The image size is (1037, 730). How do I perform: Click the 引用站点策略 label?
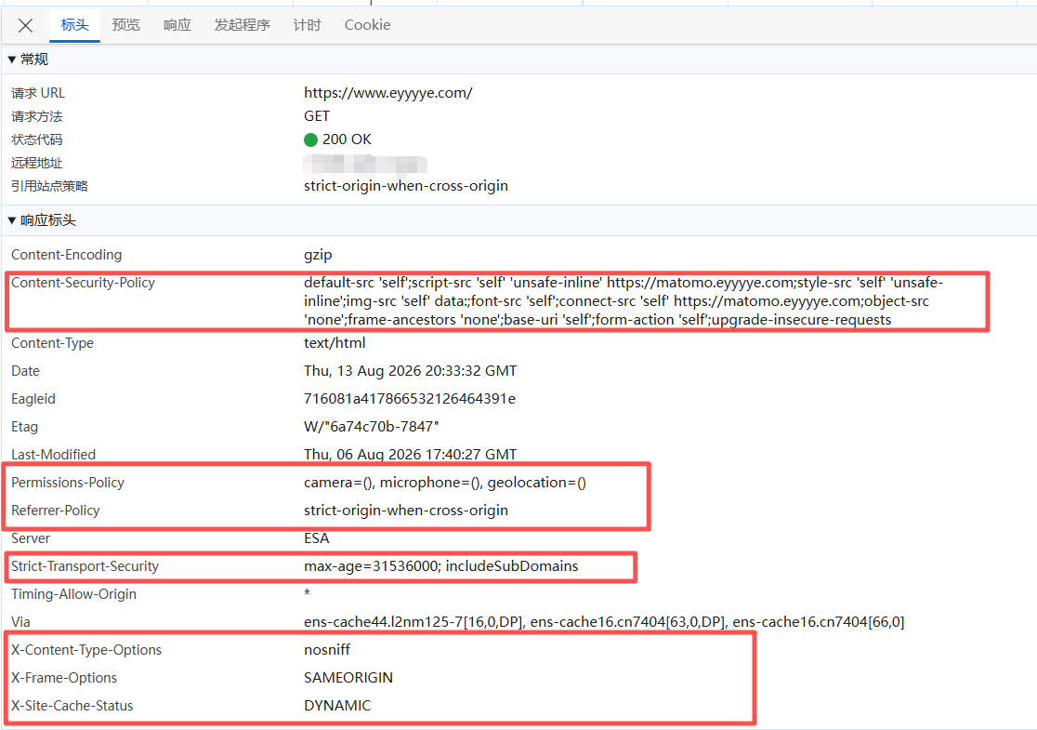(x=49, y=186)
